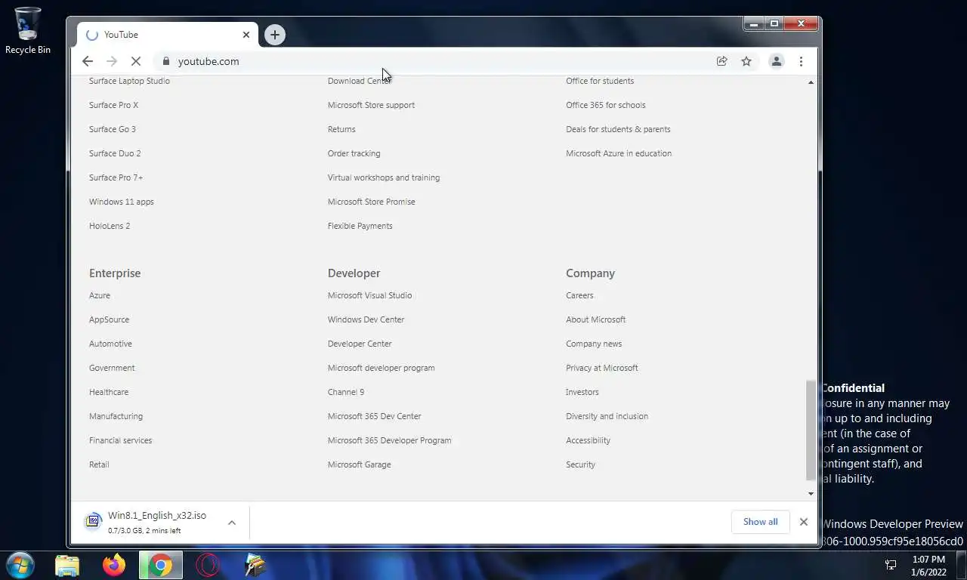Go back using the browser back arrow

pos(88,61)
